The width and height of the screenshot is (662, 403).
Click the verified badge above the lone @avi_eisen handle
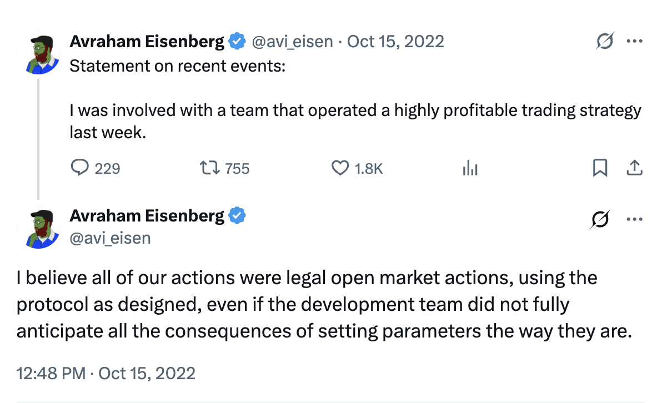click(x=237, y=216)
